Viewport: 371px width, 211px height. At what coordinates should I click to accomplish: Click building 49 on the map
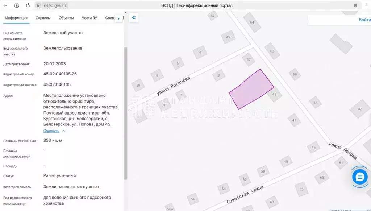click(x=228, y=37)
